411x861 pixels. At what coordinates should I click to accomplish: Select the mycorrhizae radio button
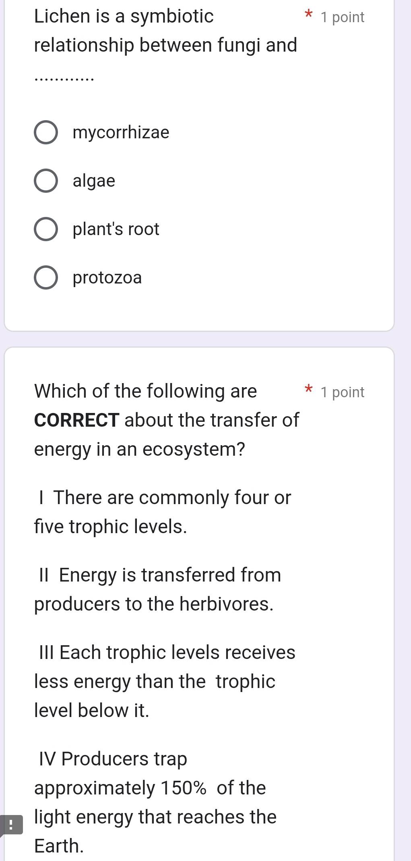46,132
